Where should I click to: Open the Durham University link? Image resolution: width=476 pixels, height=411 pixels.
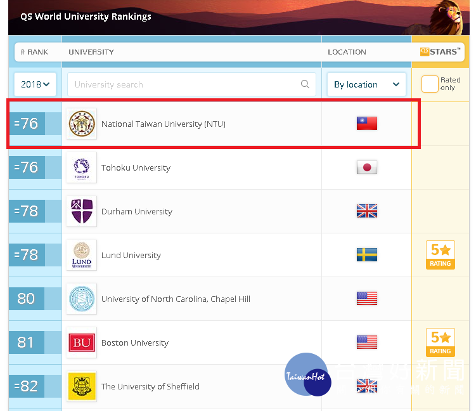pyautogui.click(x=137, y=211)
